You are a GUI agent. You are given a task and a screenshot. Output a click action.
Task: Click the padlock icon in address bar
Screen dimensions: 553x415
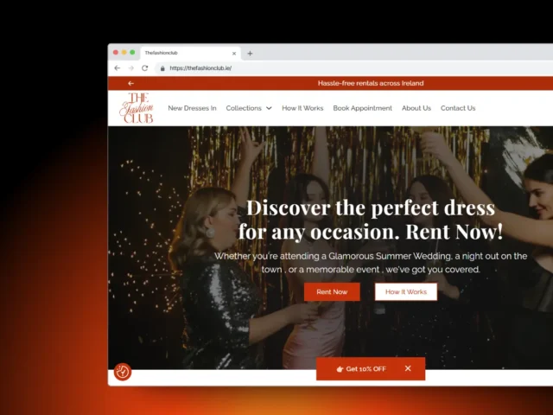(162, 68)
